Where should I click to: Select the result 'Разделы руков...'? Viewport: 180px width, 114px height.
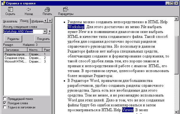[x=27, y=54]
